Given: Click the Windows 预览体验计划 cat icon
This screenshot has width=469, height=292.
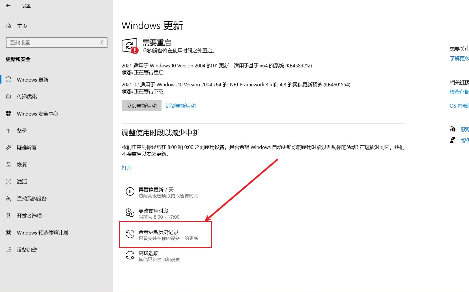Looking at the screenshot, I should tap(8, 233).
